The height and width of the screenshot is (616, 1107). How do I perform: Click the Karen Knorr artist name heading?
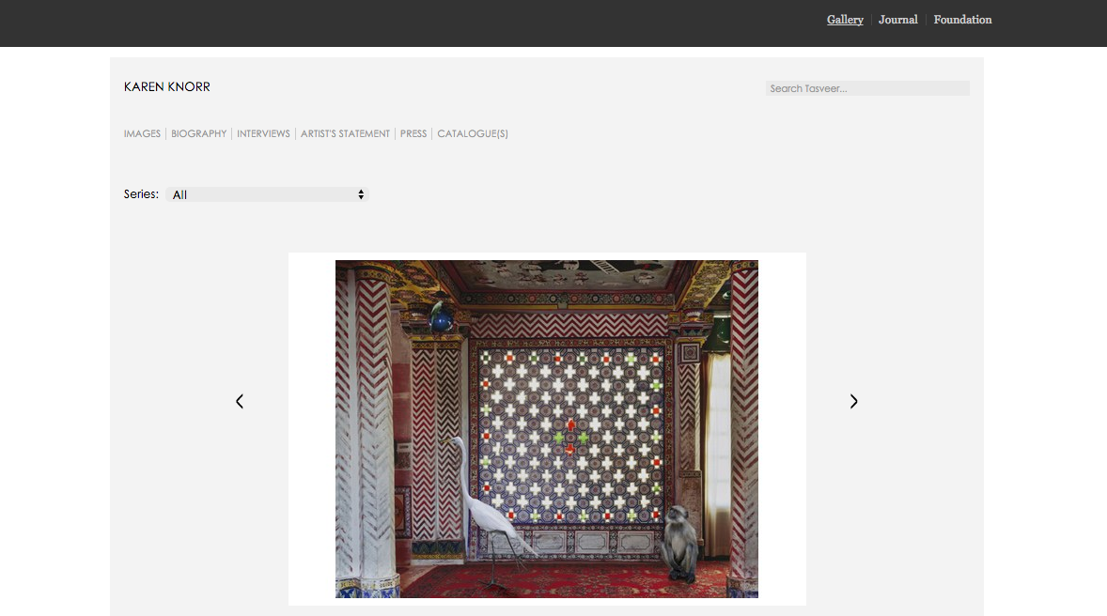tap(167, 86)
